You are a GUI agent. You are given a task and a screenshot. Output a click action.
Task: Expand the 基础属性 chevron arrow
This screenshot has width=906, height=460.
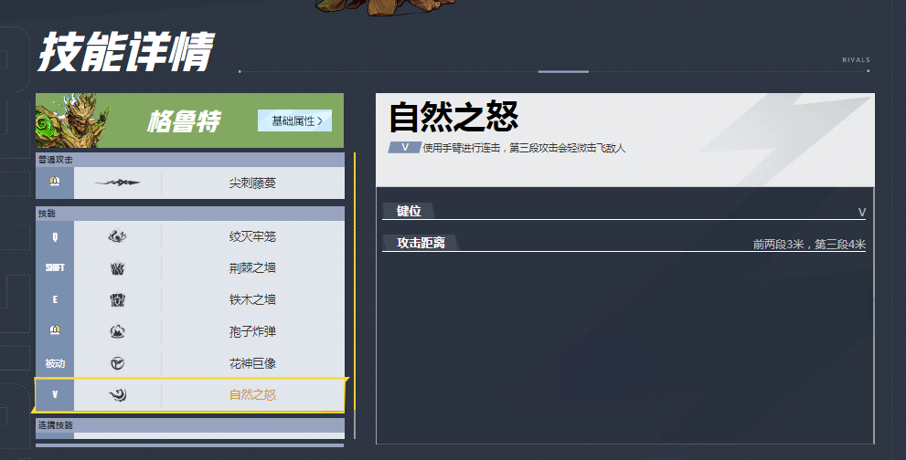coord(320,121)
